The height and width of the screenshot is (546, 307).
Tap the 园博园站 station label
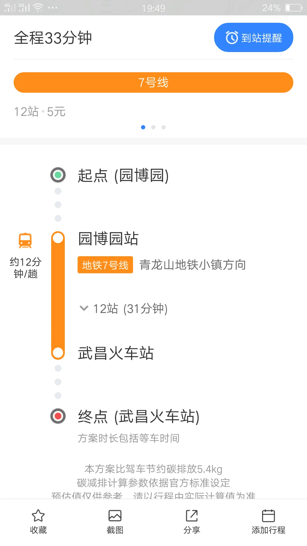click(108, 239)
